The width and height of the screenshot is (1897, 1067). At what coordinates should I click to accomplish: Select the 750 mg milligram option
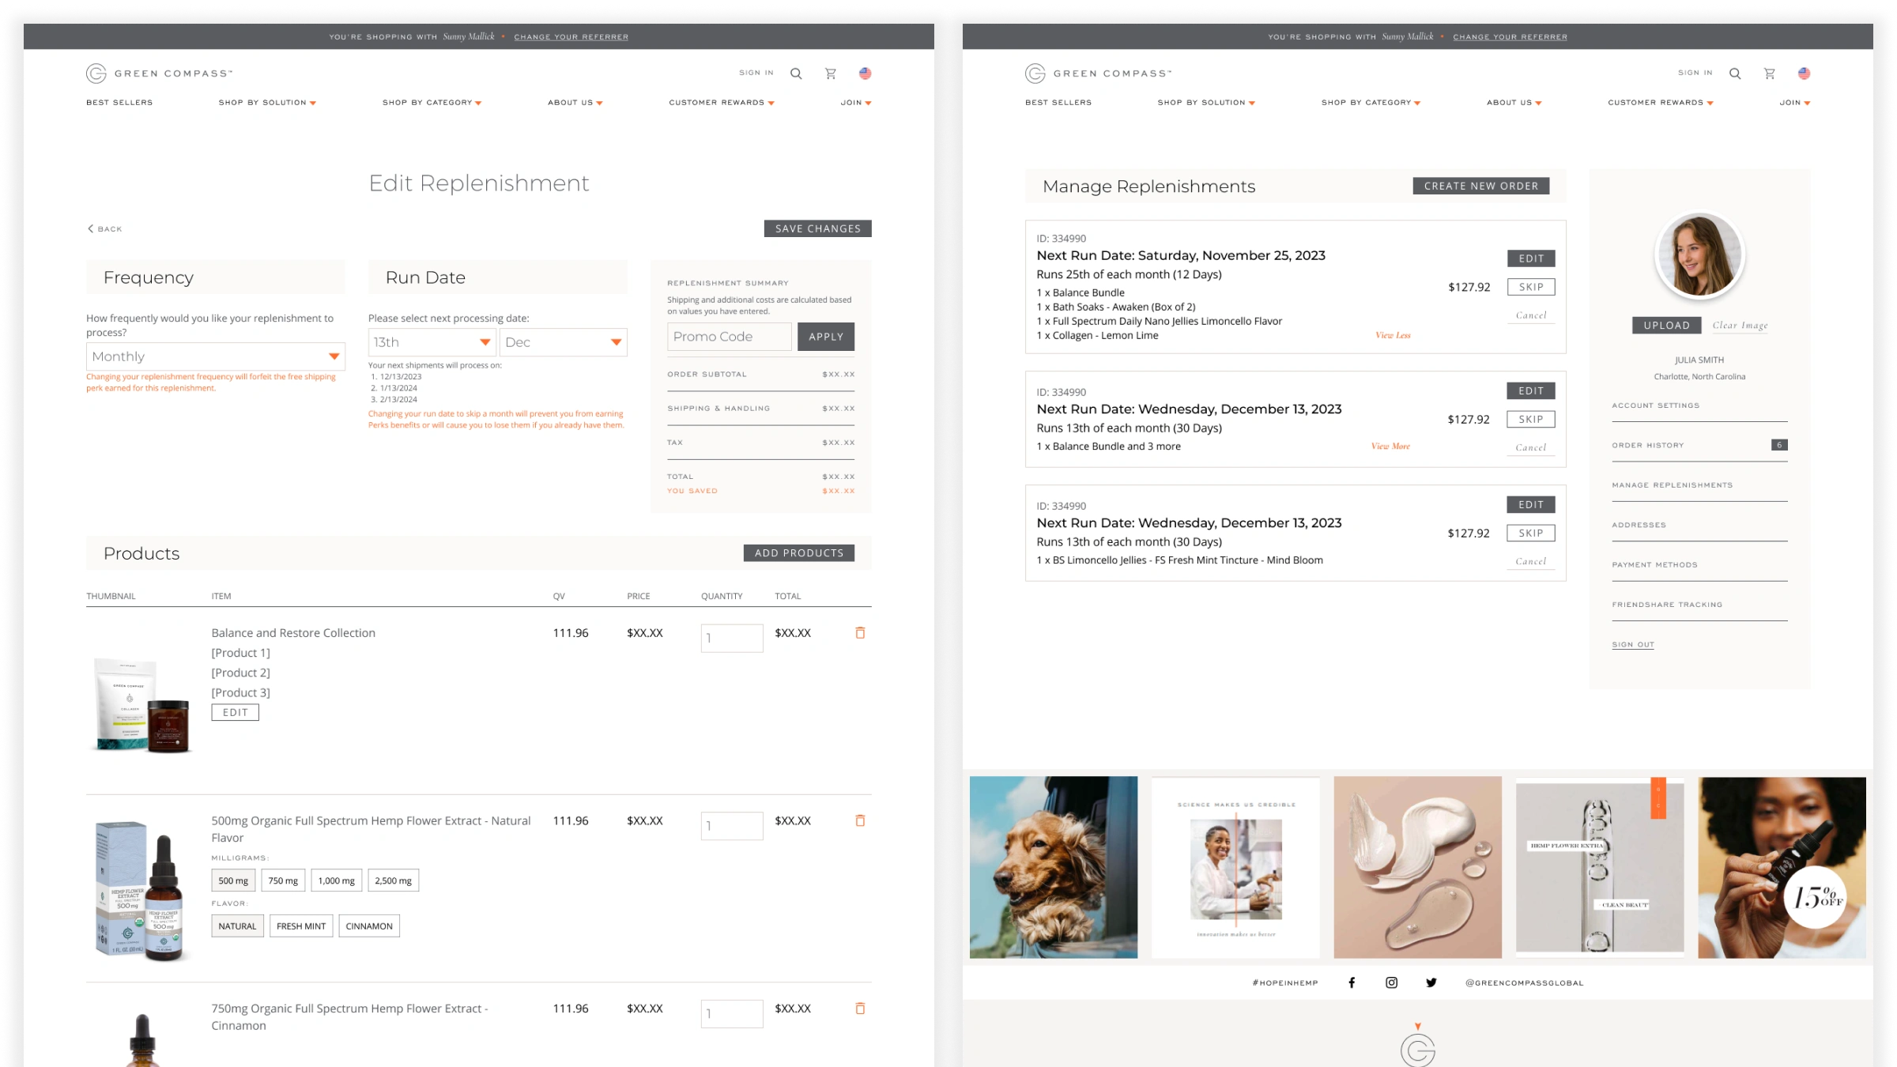point(283,880)
